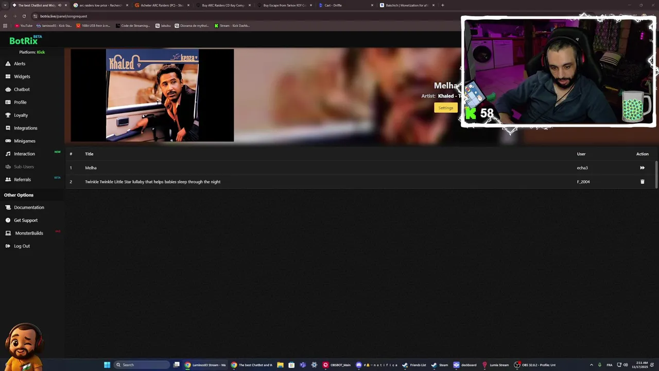Viewport: 659px width, 371px height.
Task: Click the song queue vertical scrollbar
Action: tap(656, 174)
